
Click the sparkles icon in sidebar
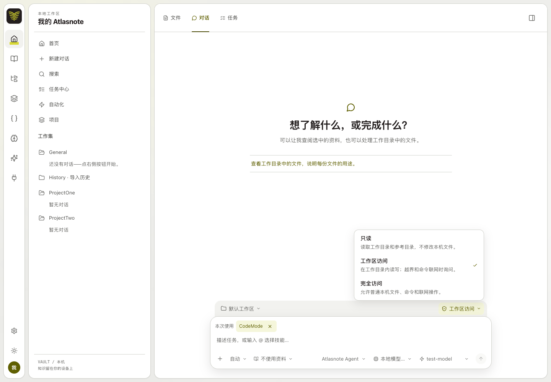click(14, 158)
